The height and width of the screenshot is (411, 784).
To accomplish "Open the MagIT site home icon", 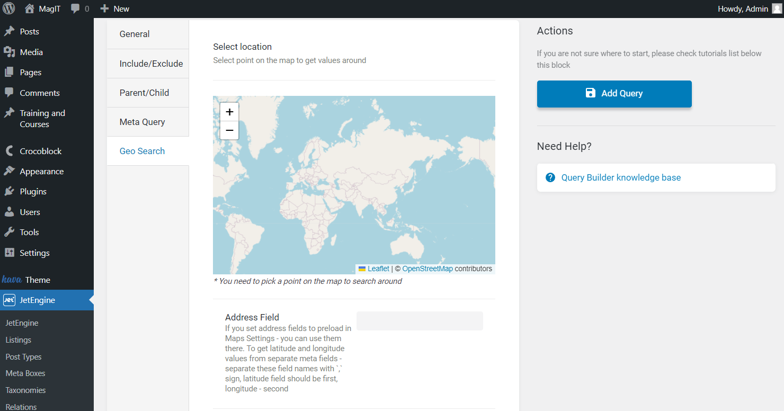I will coord(30,8).
